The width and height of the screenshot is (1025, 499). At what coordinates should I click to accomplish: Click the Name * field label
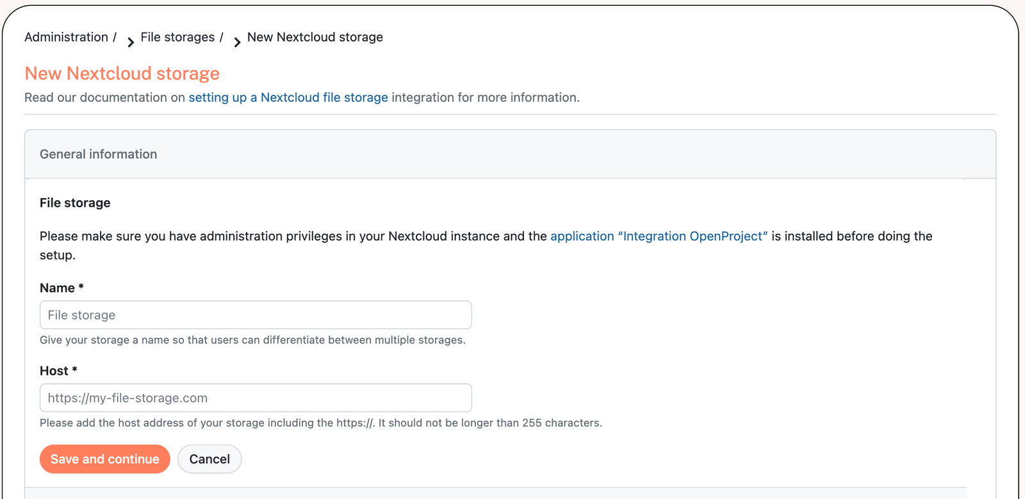61,288
